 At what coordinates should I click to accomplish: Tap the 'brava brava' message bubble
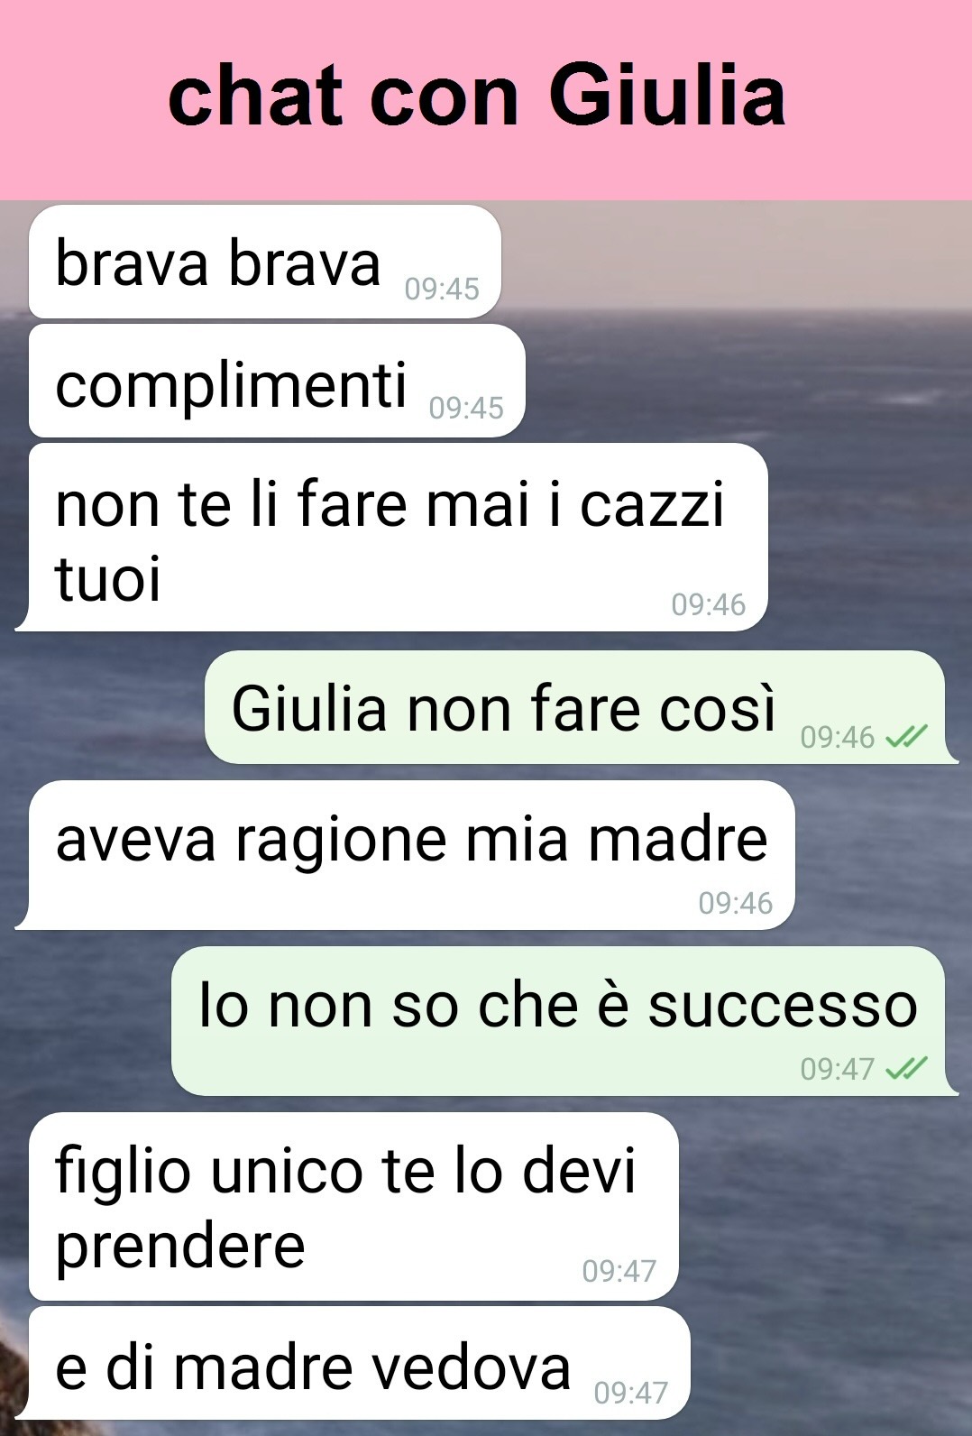pos(264,262)
